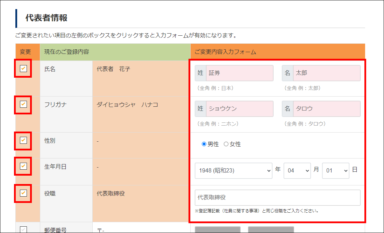Uncheck the フリガナ change checkbox

coord(23,104)
